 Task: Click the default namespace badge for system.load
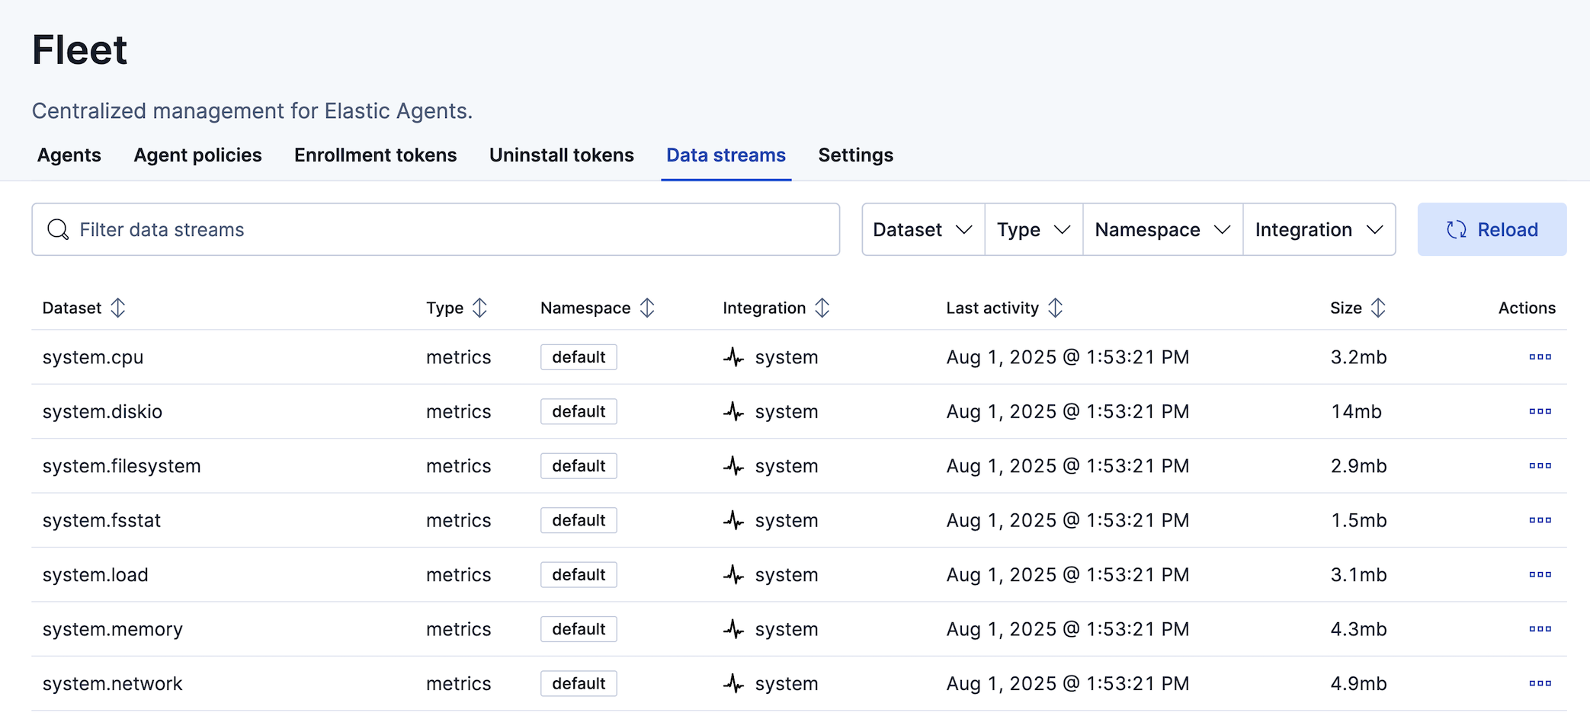click(579, 574)
